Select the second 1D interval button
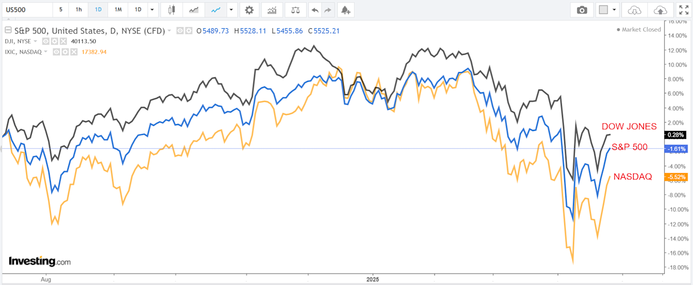The image size is (693, 285). pos(137,10)
